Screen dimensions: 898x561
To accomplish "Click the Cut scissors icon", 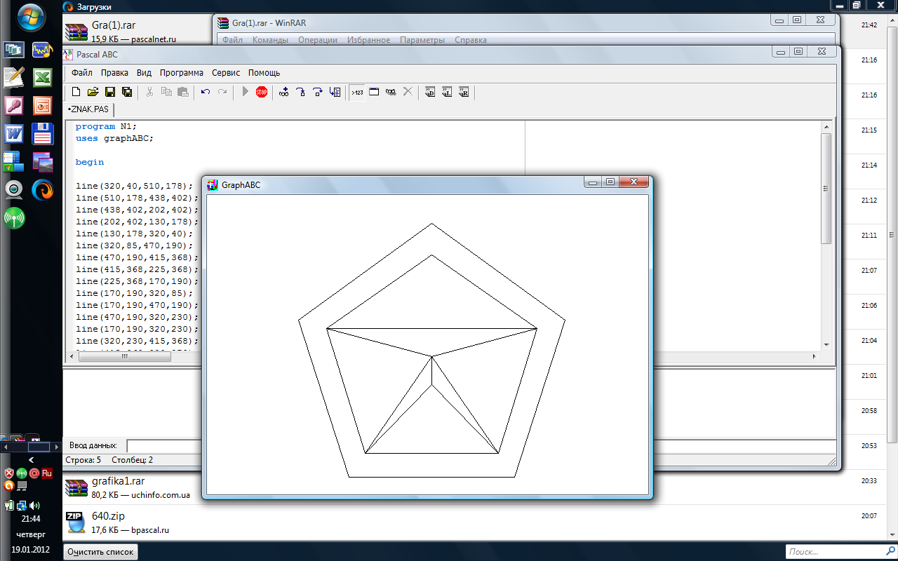I will (x=149, y=92).
